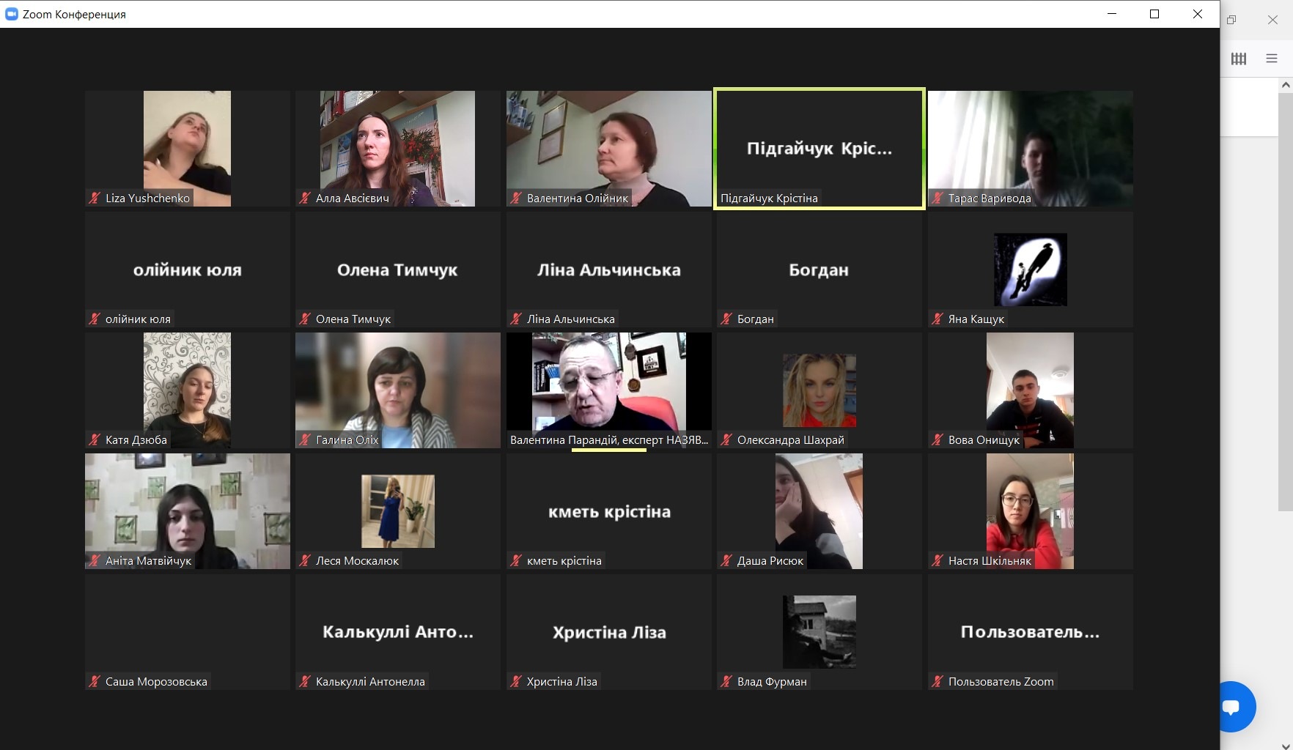Click muted mic icon next to Галина Оліх

(x=305, y=439)
